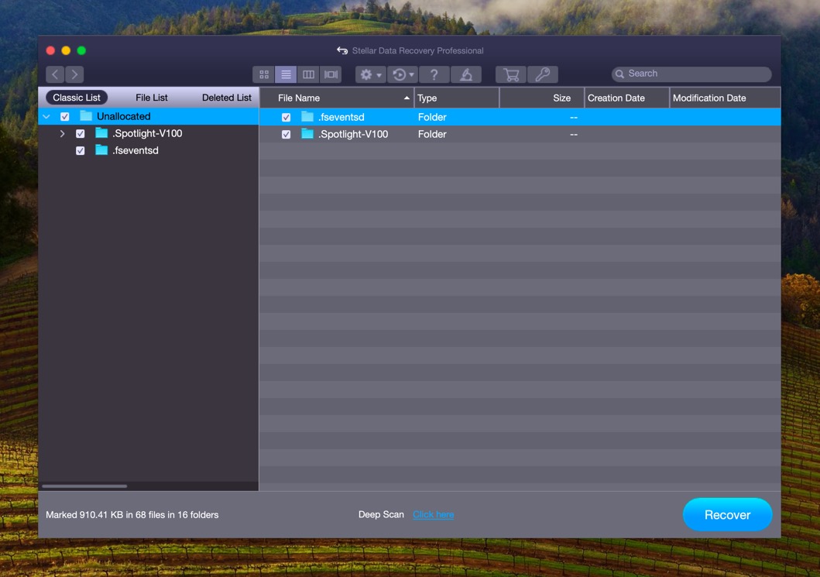Switch to the File List tab

tap(152, 98)
